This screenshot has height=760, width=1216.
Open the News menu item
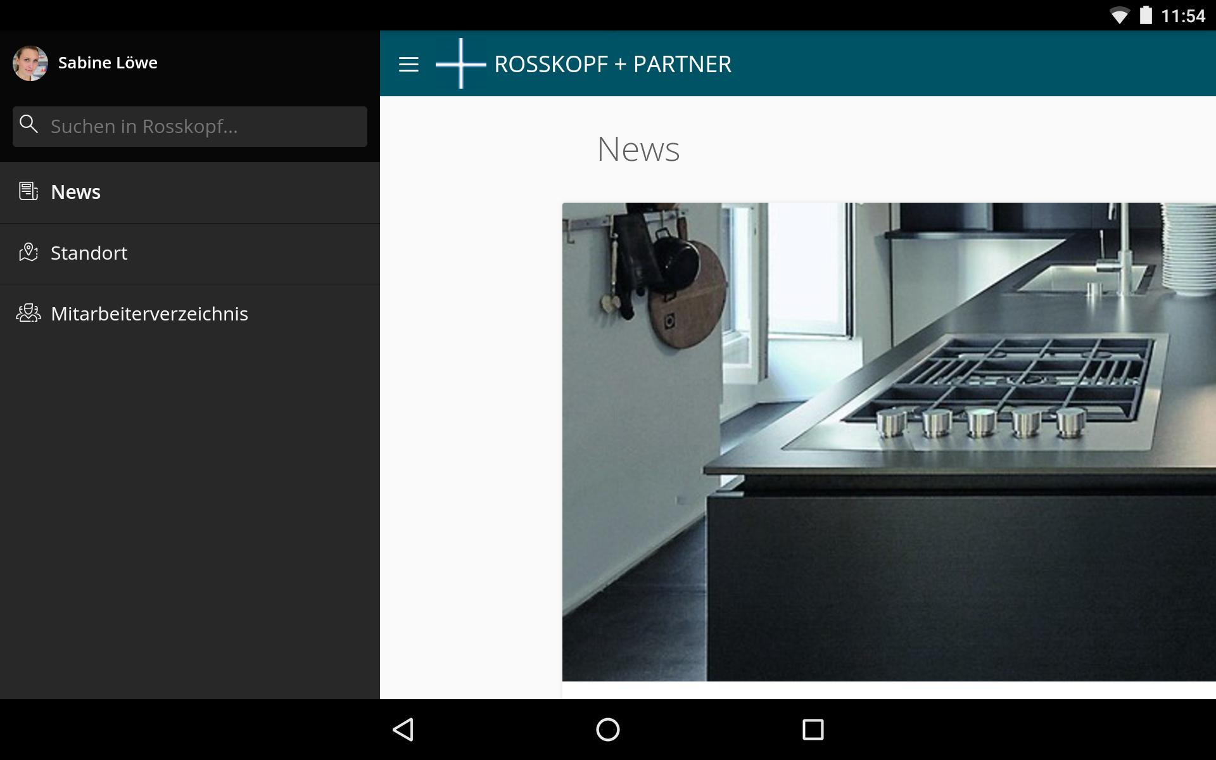pyautogui.click(x=190, y=193)
